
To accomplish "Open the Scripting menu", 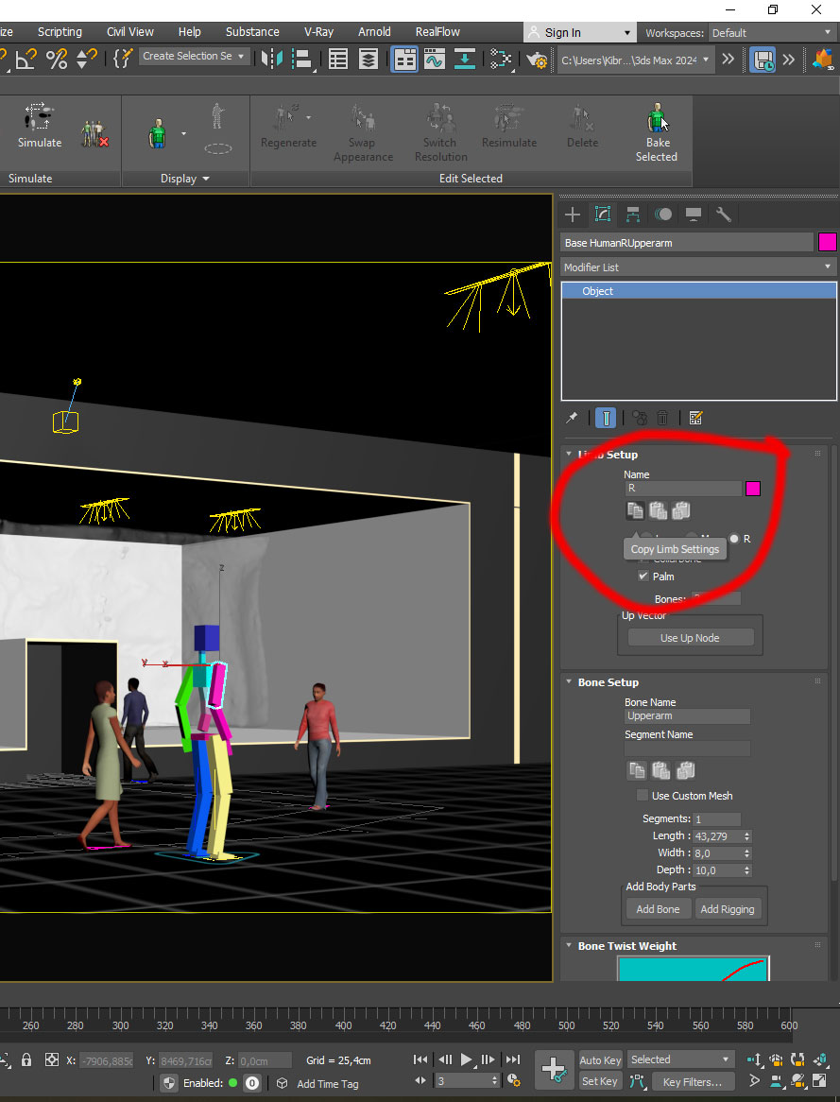I will pyautogui.click(x=60, y=31).
